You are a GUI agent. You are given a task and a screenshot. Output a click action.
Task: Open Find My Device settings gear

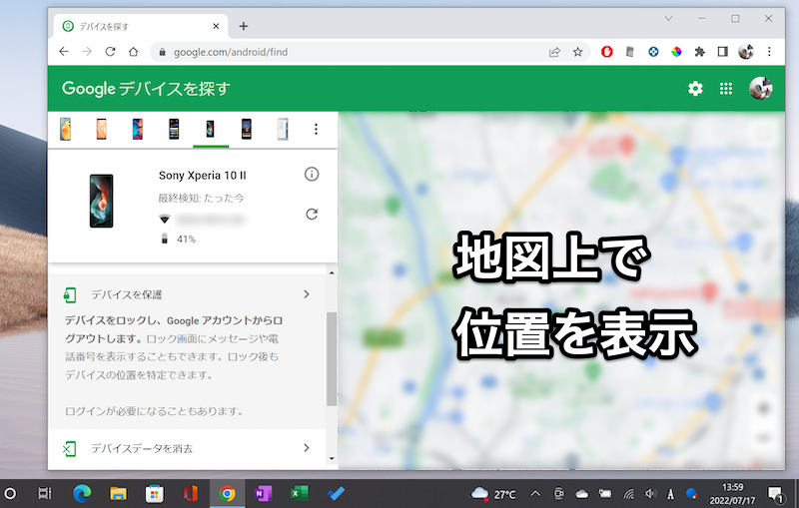tap(695, 89)
